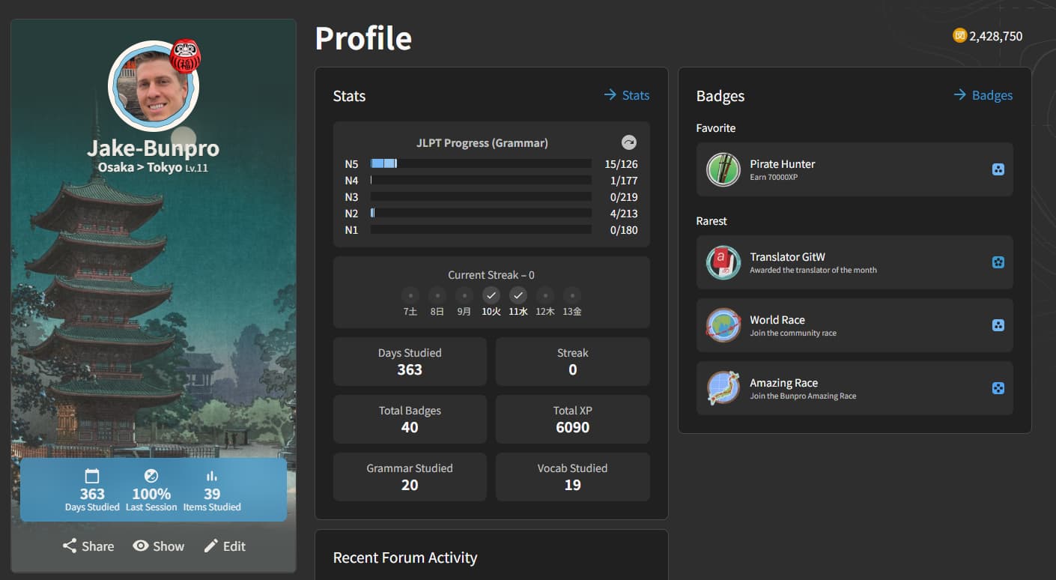This screenshot has height=580, width=1056.
Task: Click the 100% Last Session value
Action: (151, 494)
